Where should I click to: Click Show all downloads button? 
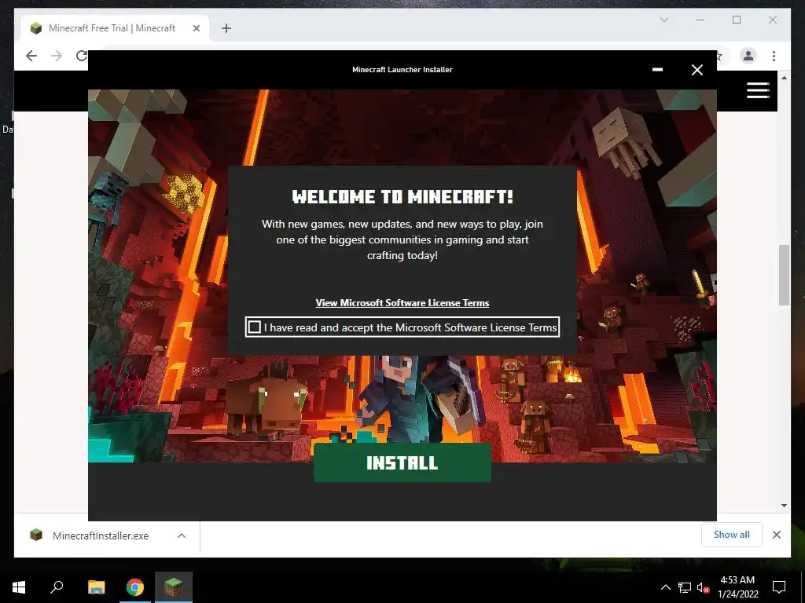[732, 535]
